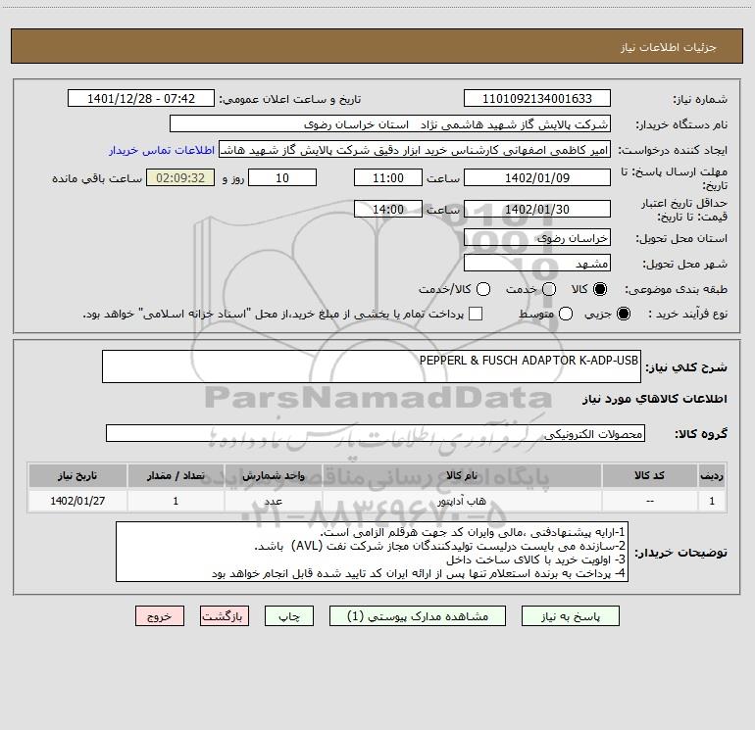The image size is (755, 730).
Task: Select the جزیی purchase type radio
Action: coord(623,314)
